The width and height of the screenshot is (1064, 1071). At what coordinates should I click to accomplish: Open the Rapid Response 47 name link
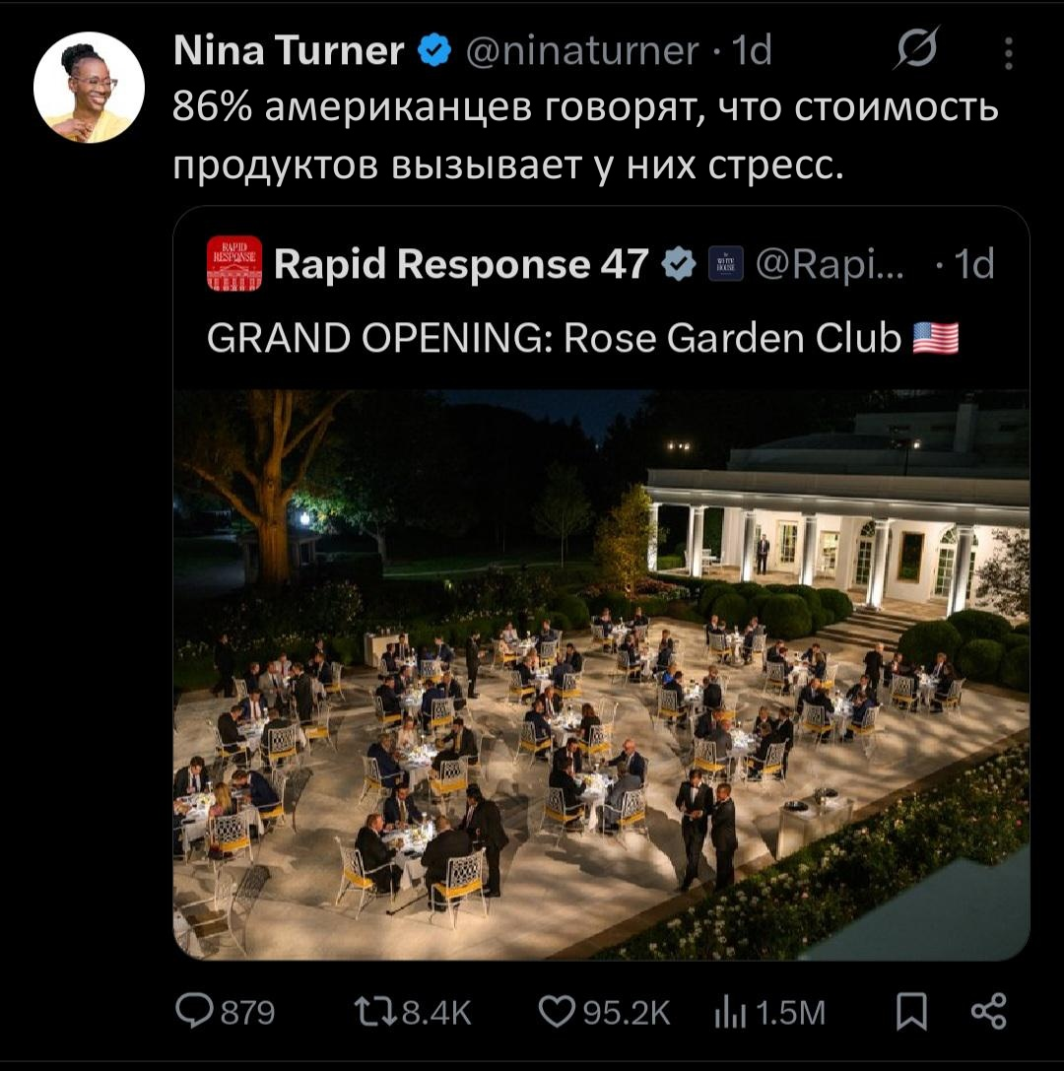tap(461, 264)
